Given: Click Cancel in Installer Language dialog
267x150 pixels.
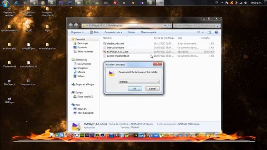Looking at the screenshot, I should [x=152, y=89].
